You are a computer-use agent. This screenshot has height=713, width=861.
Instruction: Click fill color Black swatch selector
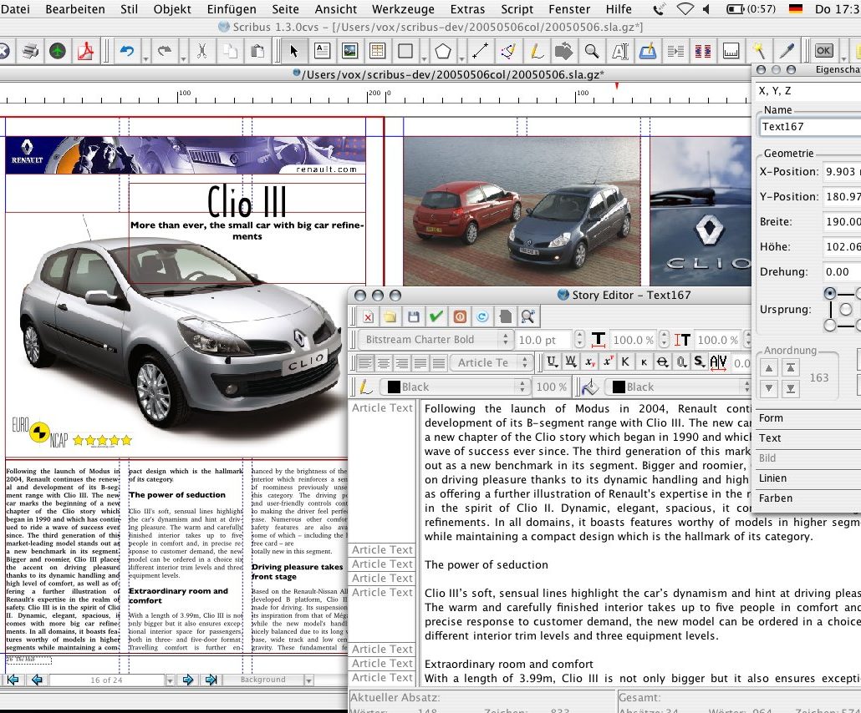(x=678, y=387)
